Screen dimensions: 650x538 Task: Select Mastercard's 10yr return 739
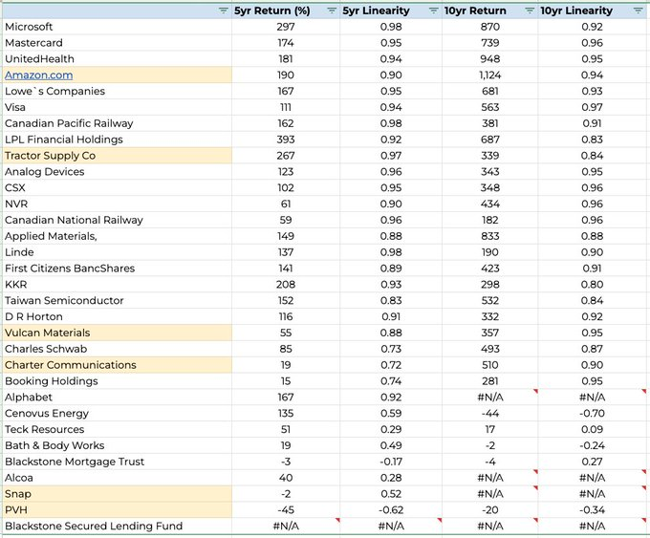[x=490, y=43]
